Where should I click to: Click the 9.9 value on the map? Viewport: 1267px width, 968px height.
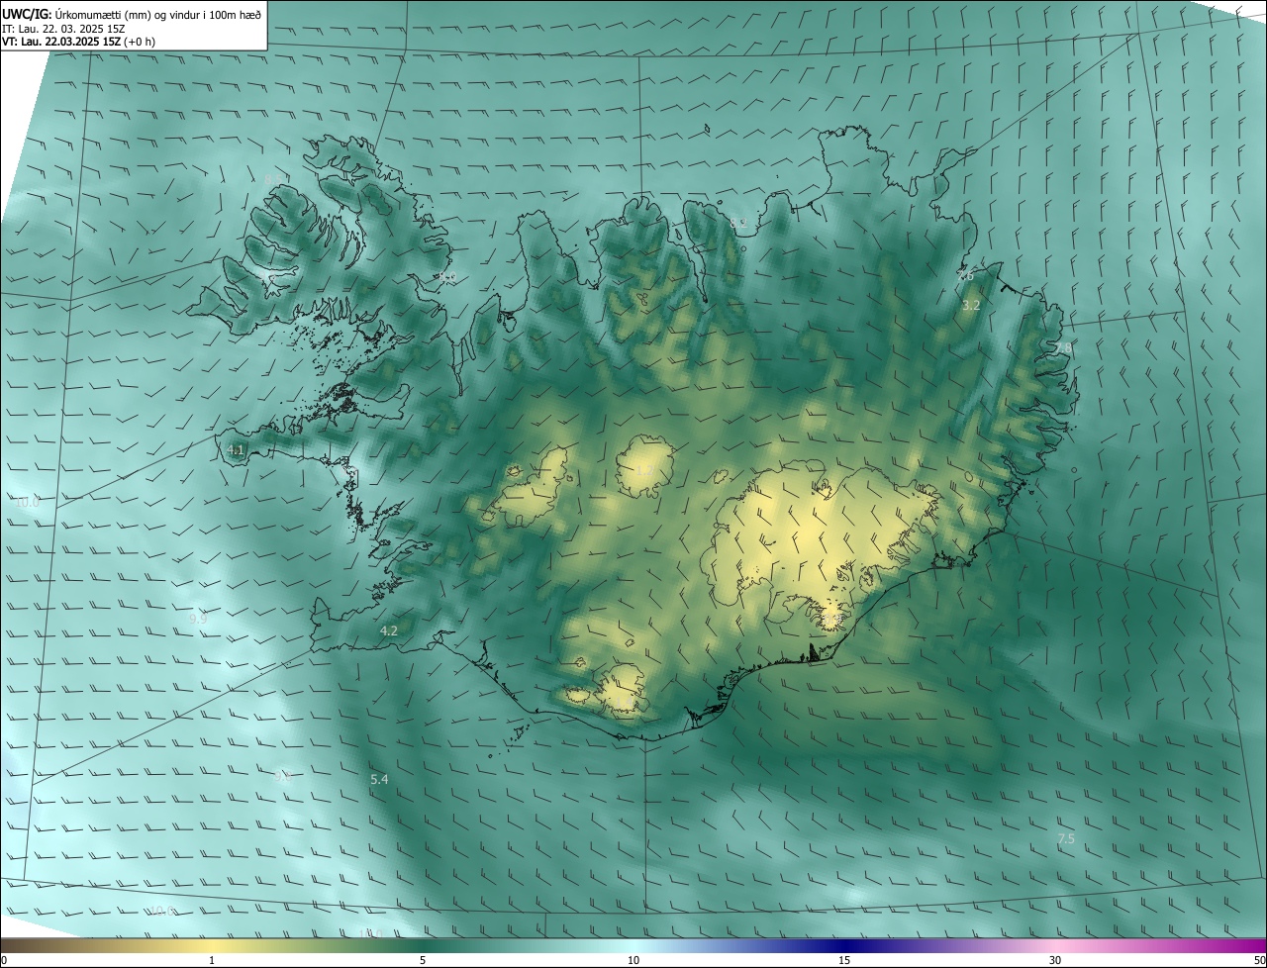tap(198, 619)
